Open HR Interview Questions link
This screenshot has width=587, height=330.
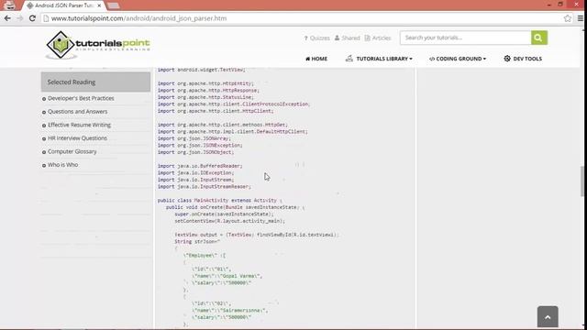77,138
